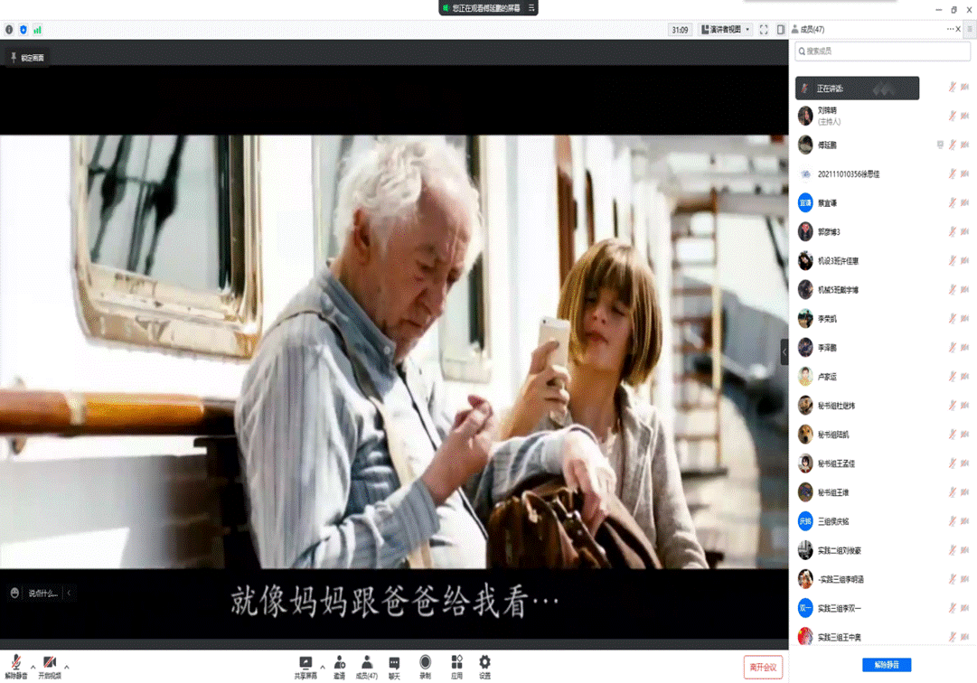Click the blue 解除静音 button in members panel

(887, 665)
